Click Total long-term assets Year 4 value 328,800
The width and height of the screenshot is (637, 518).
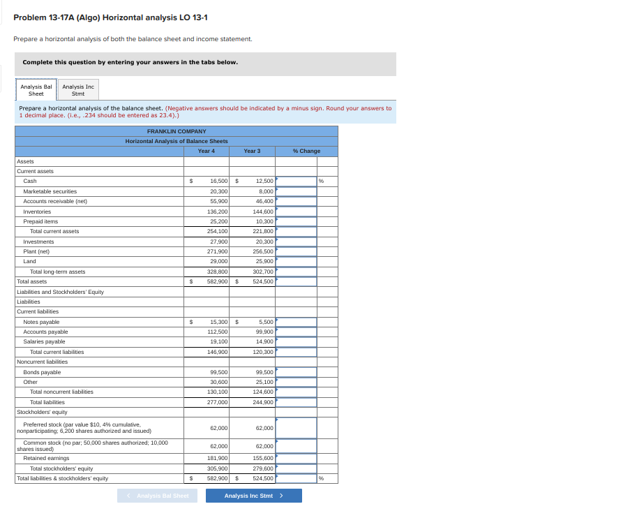coord(218,272)
